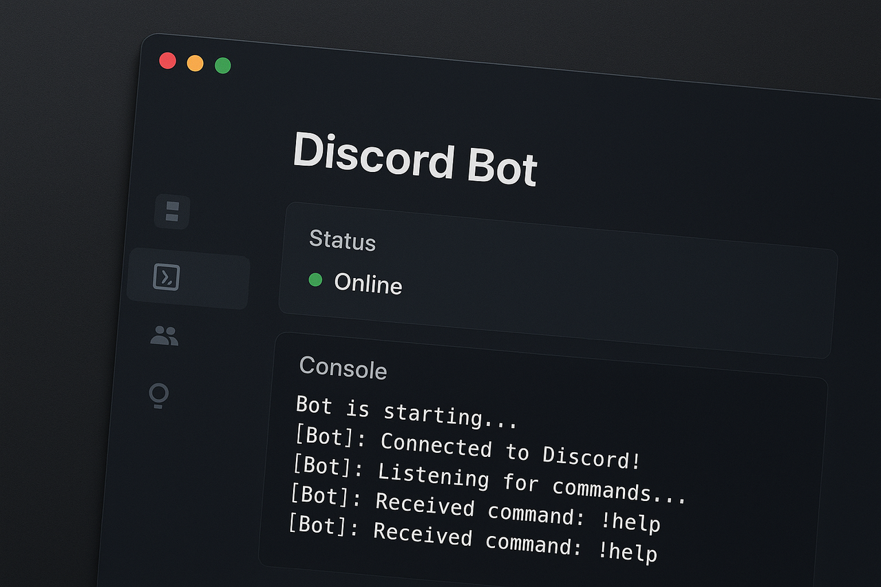This screenshot has height=587, width=881.
Task: Toggle fullscreen with the green window button
Action: (x=222, y=65)
